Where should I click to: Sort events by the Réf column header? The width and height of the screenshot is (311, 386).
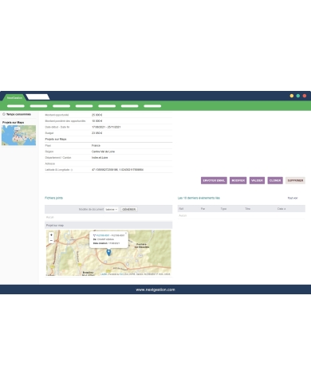click(181, 209)
